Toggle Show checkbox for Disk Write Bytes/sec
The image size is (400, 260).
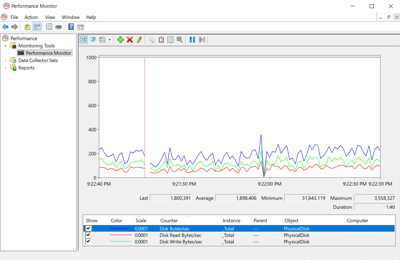click(x=88, y=241)
